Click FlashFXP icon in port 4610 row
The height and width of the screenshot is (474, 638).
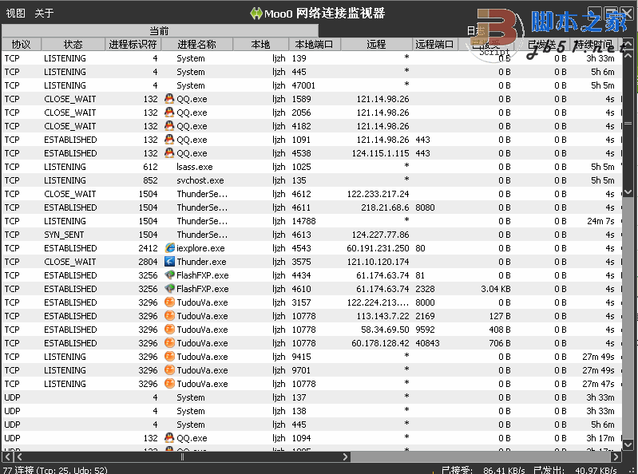pyautogui.click(x=169, y=289)
